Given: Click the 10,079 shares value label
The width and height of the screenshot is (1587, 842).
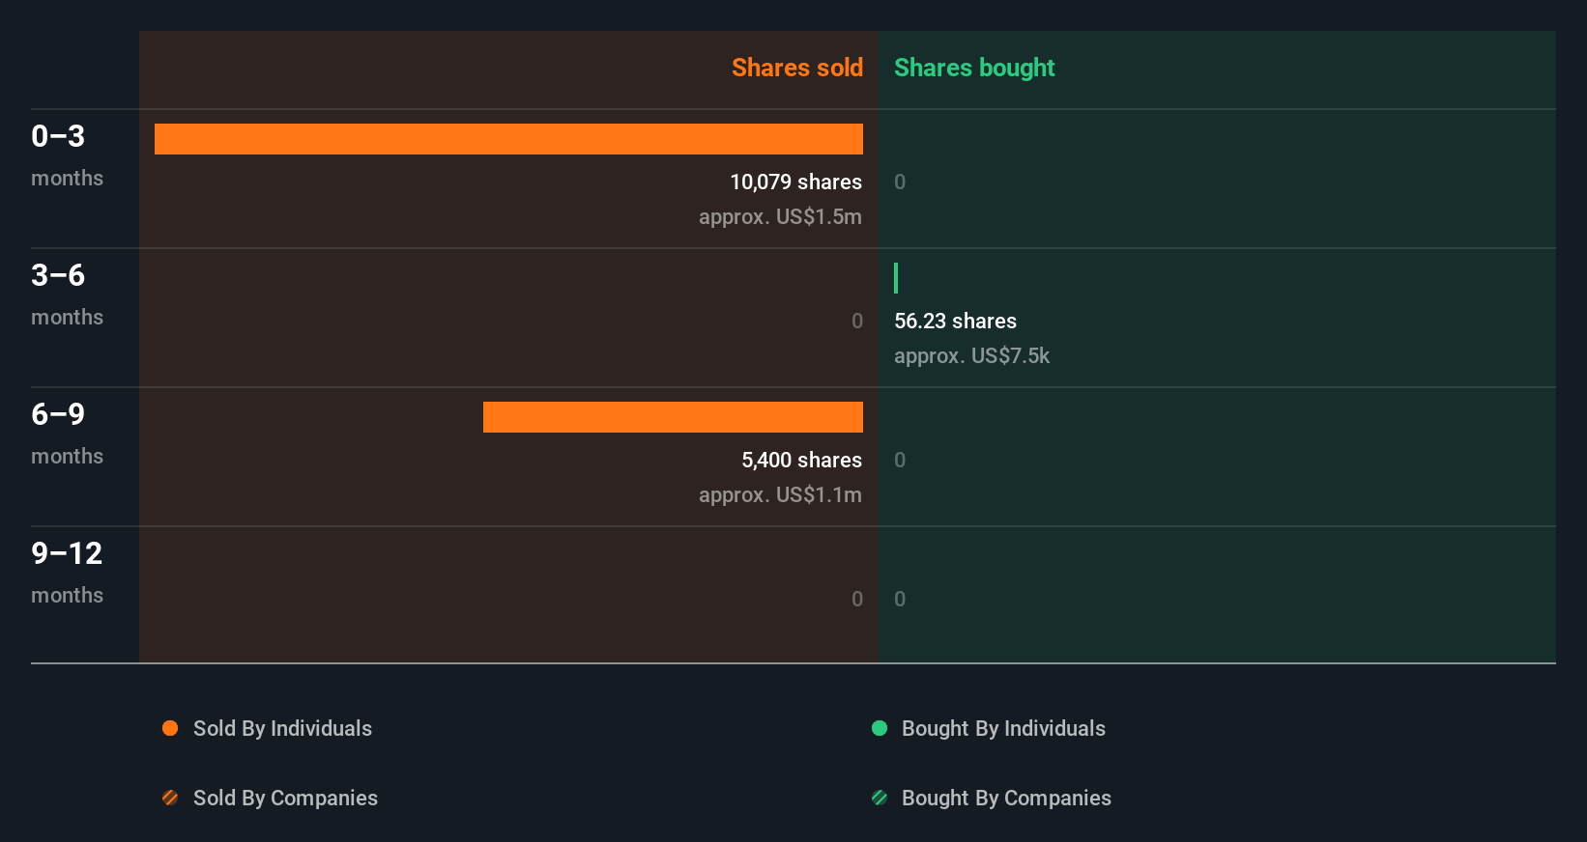Looking at the screenshot, I should [795, 182].
